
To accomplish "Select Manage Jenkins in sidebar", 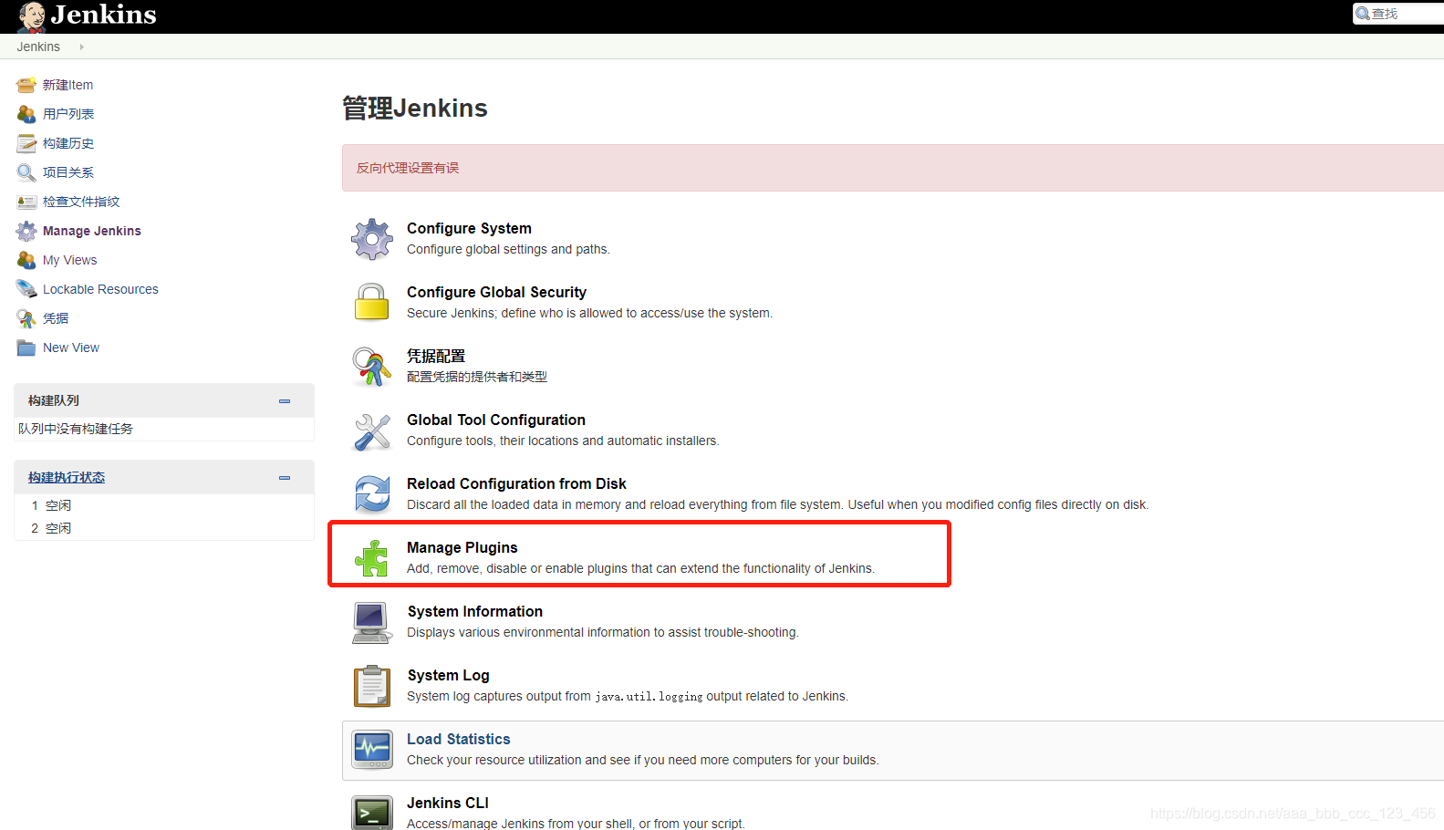I will point(92,231).
